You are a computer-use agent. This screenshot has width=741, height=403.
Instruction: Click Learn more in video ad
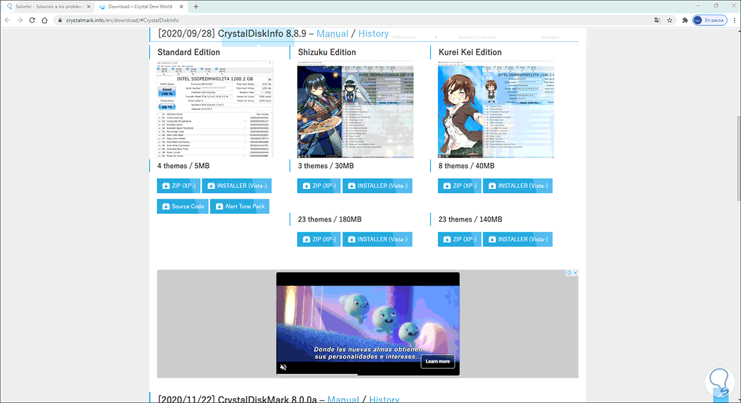[438, 362]
